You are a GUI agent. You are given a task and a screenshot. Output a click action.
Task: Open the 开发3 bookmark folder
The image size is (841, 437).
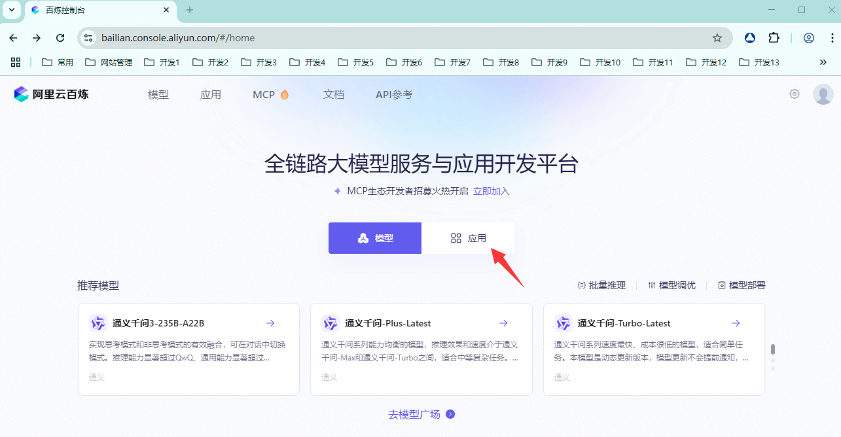tap(259, 62)
